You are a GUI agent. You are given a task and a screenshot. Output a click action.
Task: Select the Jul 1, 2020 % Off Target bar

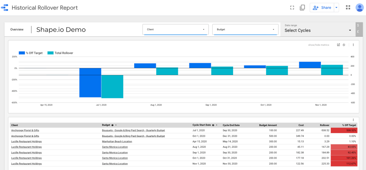[x=90, y=83]
